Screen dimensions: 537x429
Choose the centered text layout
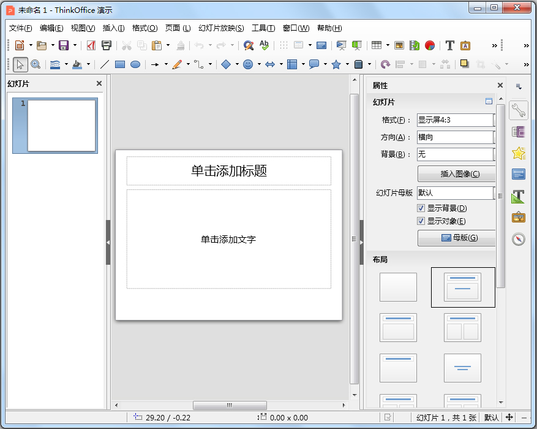pos(462,368)
